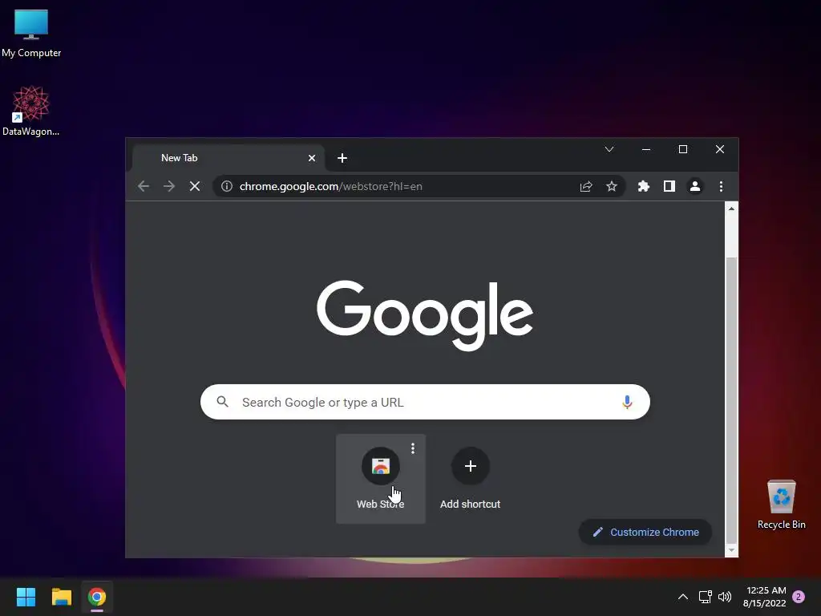The width and height of the screenshot is (821, 616).
Task: Minimize the Chrome window
Action: click(x=646, y=149)
